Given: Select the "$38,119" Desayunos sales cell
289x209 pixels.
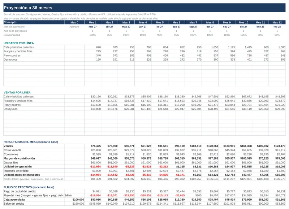Looking at the screenshot, I should click(x=243, y=109).
